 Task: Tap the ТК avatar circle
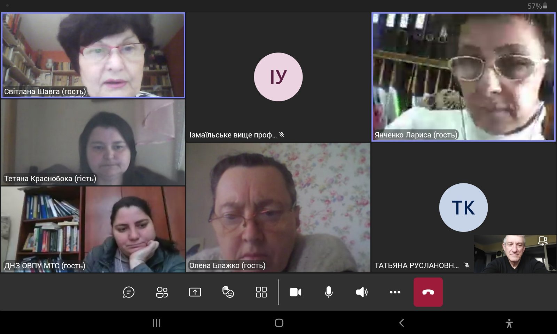pos(463,207)
